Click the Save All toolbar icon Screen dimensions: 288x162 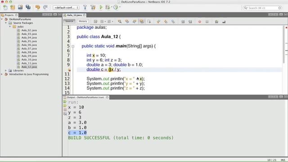28,7
